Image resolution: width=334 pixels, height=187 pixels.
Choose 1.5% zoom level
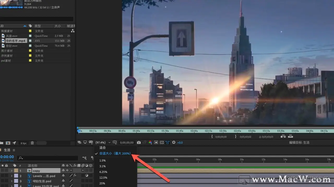click(x=103, y=161)
